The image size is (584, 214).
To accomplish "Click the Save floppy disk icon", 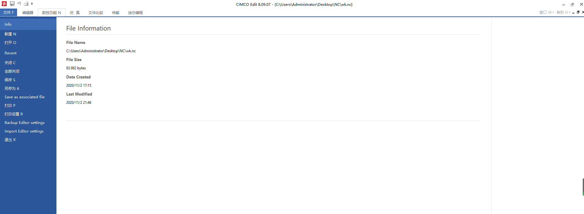I will [x=12, y=4].
